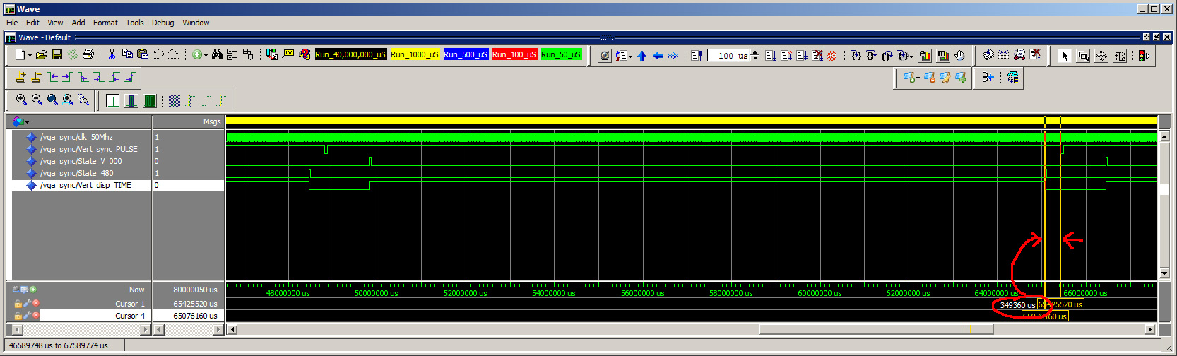This screenshot has height=356, width=1177.
Task: Open the New file dropdown arrow
Action: pyautogui.click(x=30, y=55)
